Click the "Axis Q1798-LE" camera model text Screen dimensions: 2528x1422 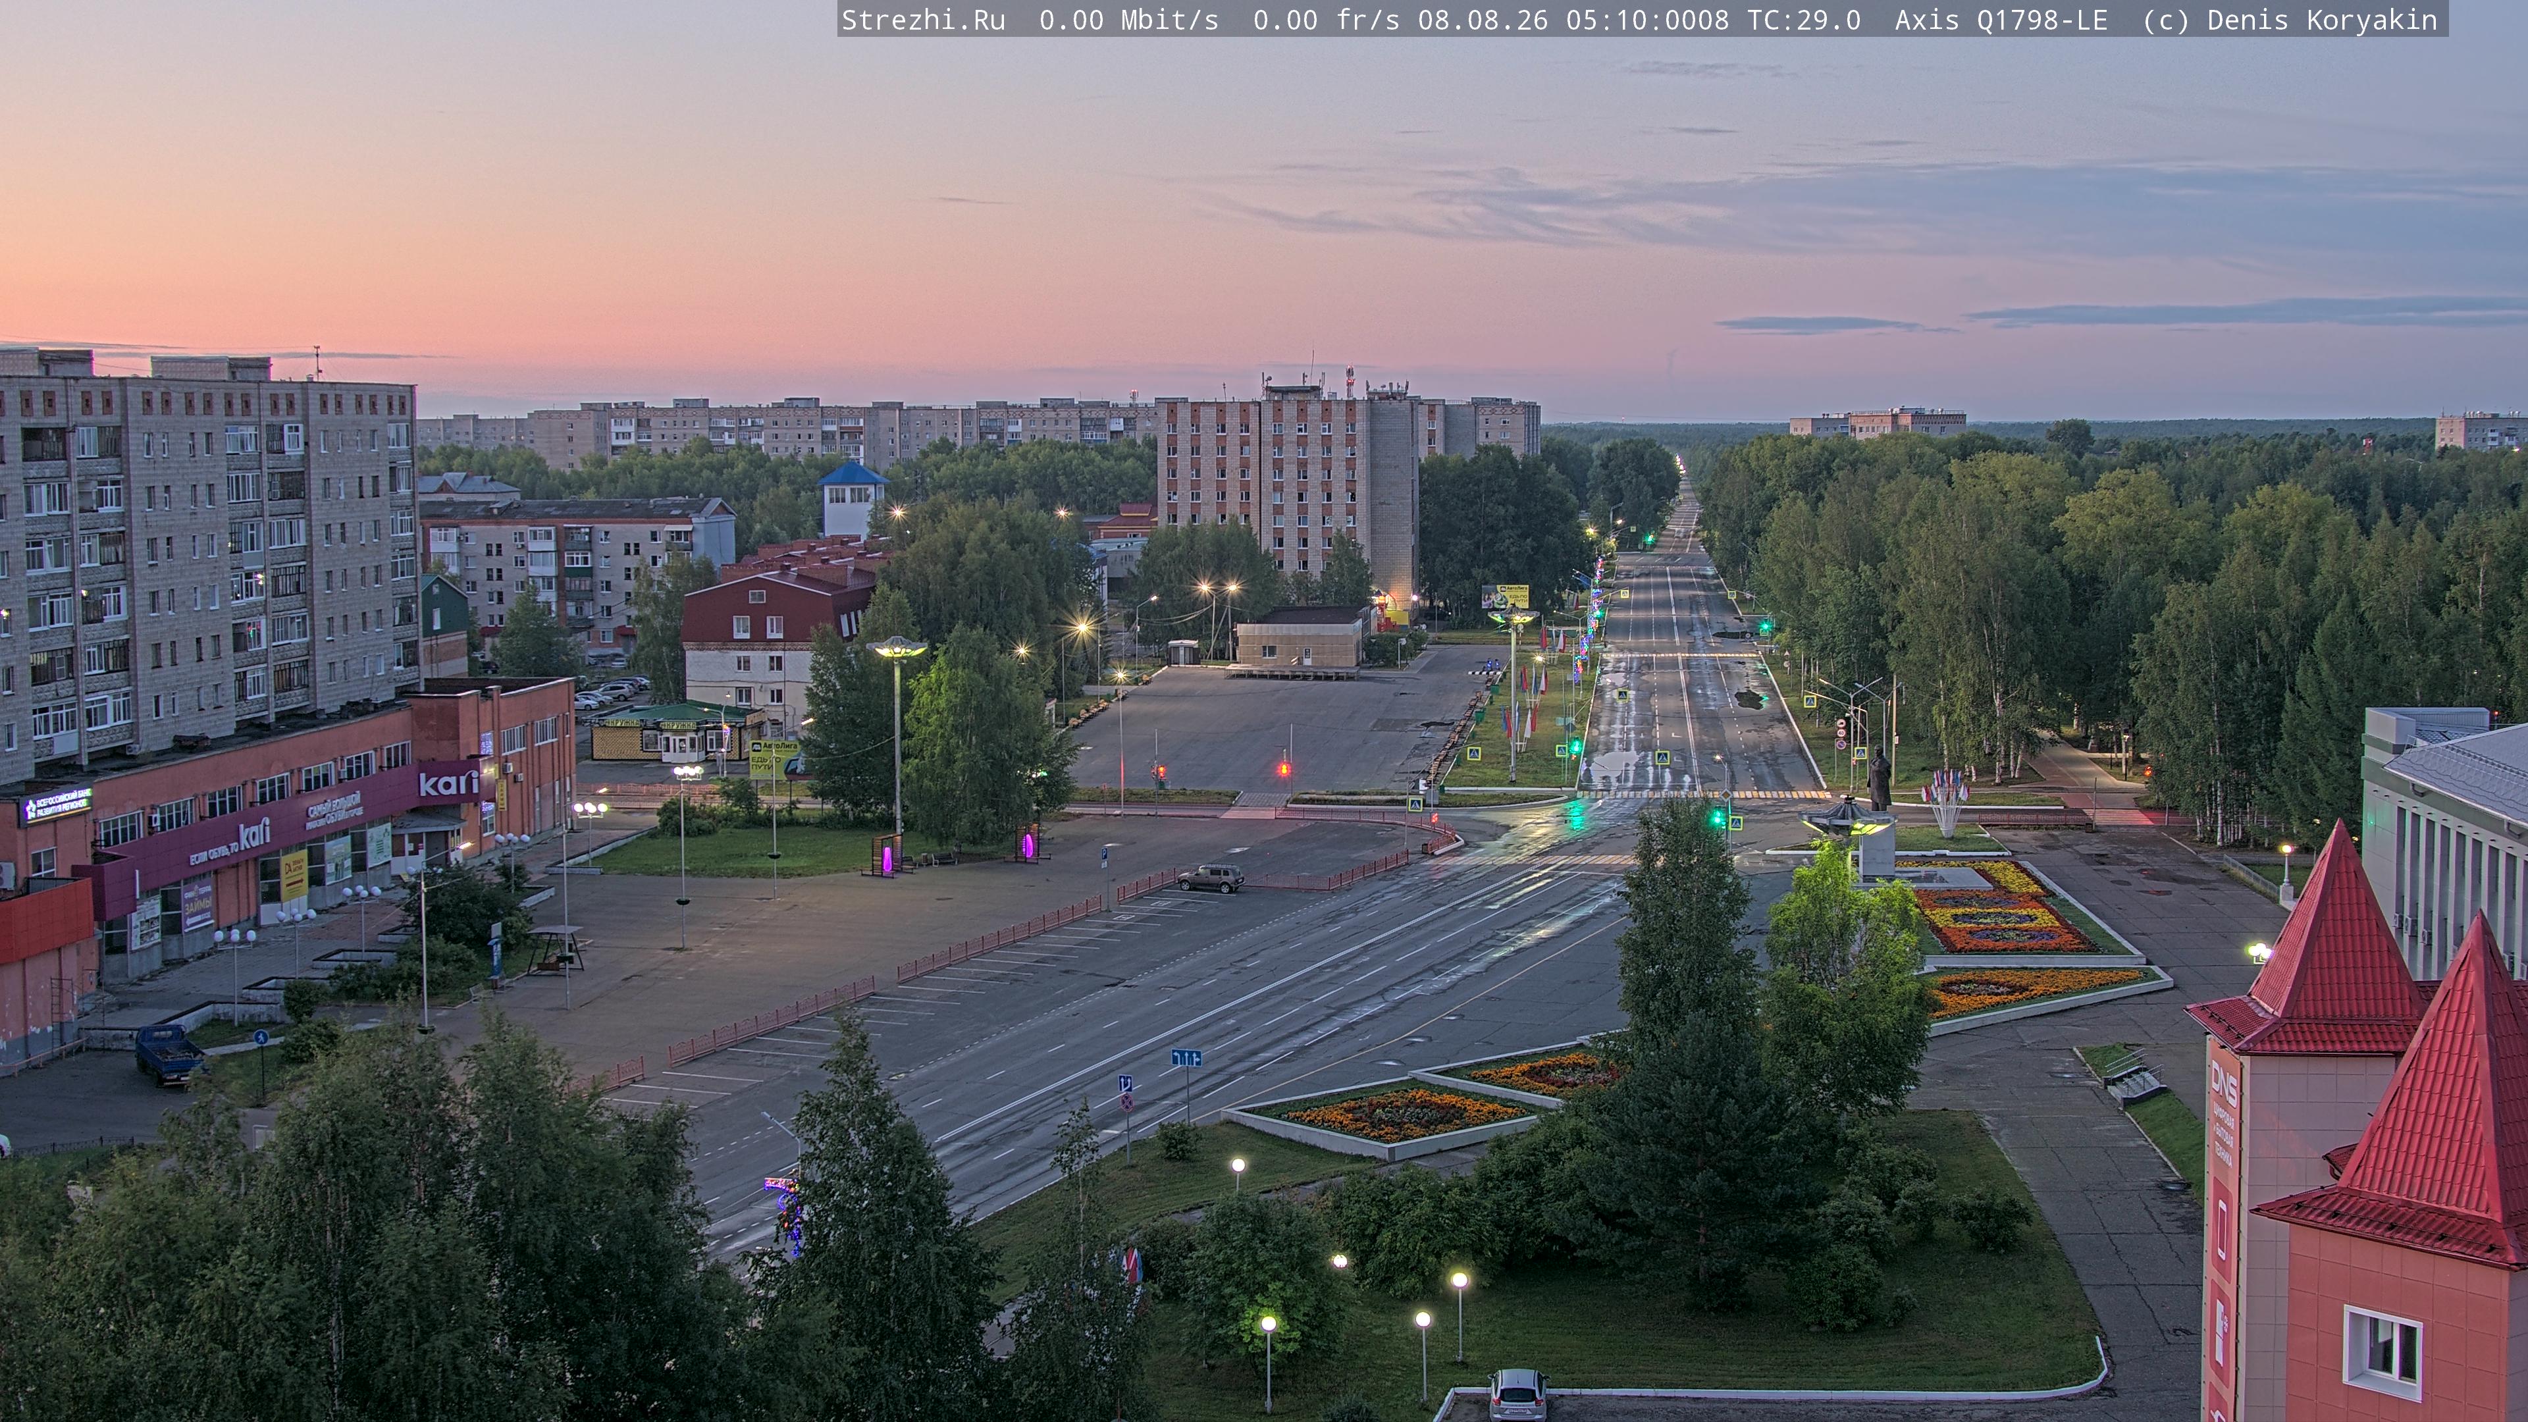[x=2001, y=20]
